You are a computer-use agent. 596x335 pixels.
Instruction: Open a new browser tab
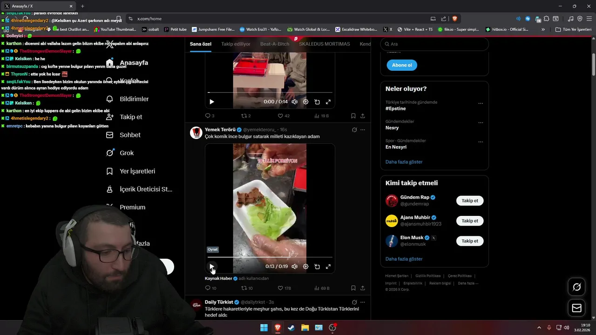pos(82,6)
